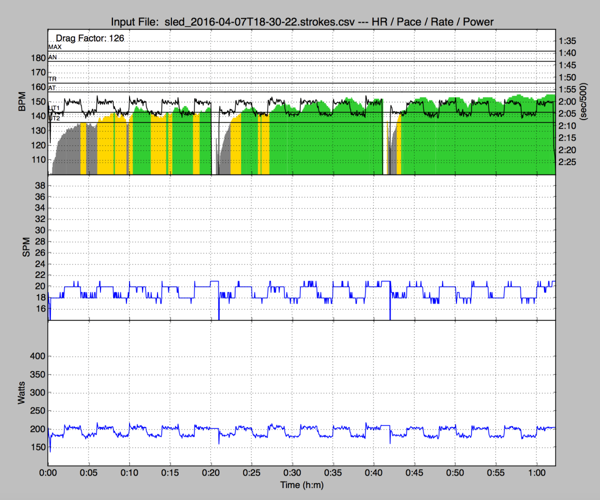Viewport: 600px width, 500px height.
Task: Click the 0:00 start time tick
Action: click(48, 472)
